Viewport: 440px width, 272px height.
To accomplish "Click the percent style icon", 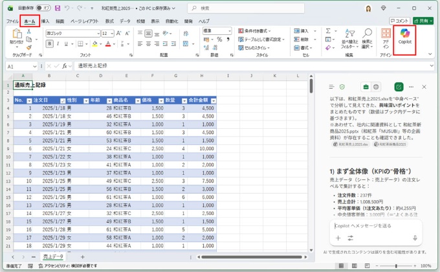I will (219, 40).
